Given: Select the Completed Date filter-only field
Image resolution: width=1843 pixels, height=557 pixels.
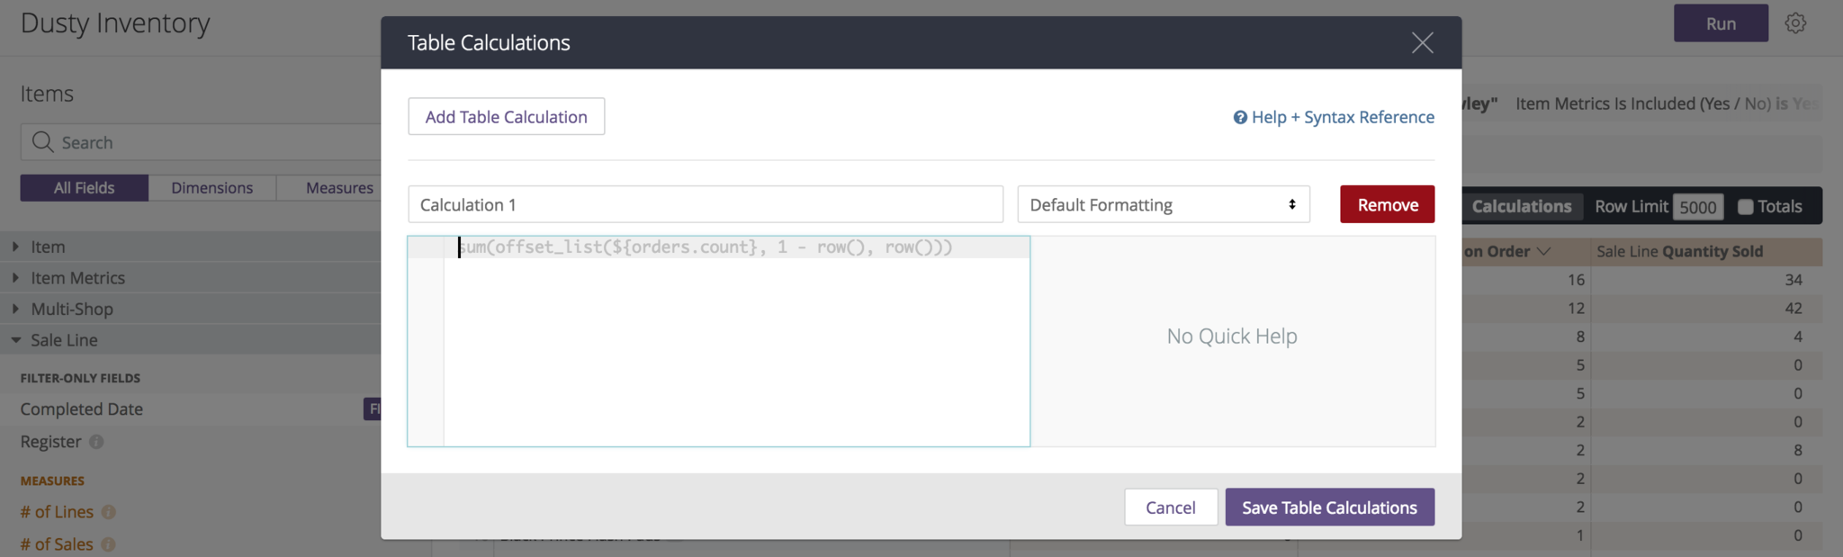Looking at the screenshot, I should [82, 409].
